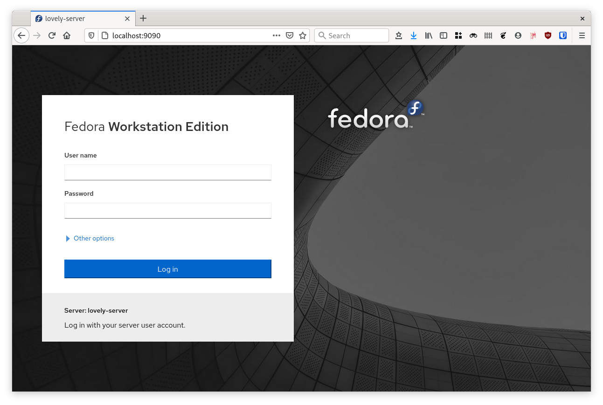
Task: Bookmark this page with the star
Action: [303, 35]
